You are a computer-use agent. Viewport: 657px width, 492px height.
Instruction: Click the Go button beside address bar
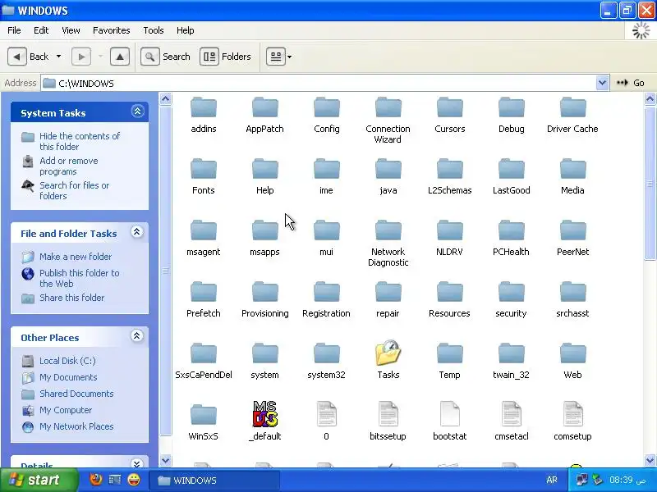(631, 83)
